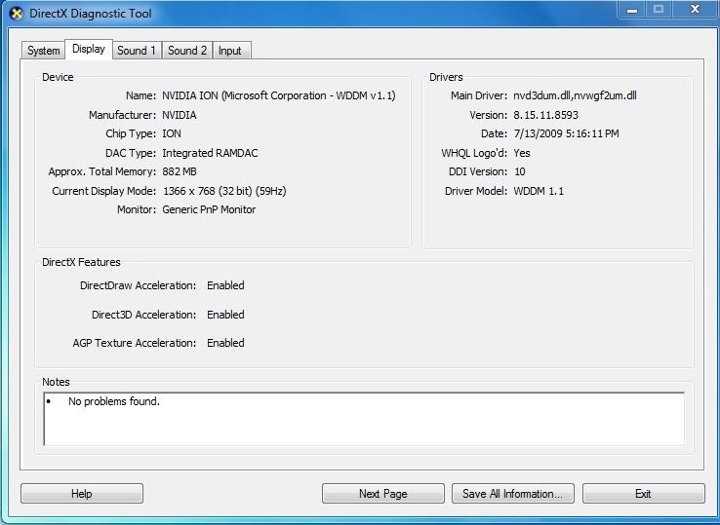Viewport: 720px width, 525px height.
Task: Click the WHQL Logo'd value 'Yes'
Action: [x=522, y=153]
